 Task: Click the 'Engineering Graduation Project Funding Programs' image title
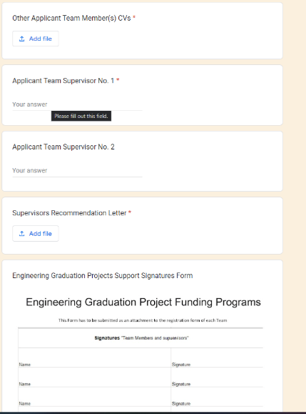[143, 302]
